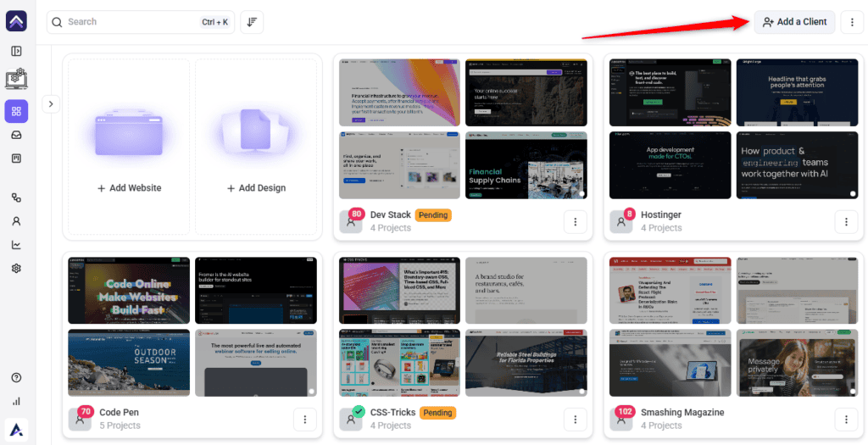Click the Pending badge on CSS-Tricks

438,412
